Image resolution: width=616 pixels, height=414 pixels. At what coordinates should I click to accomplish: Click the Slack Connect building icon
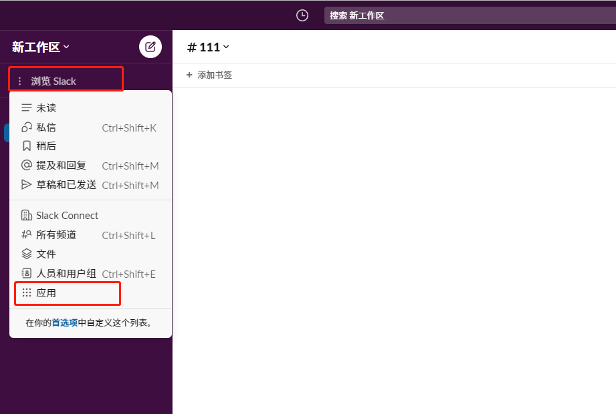pos(26,215)
